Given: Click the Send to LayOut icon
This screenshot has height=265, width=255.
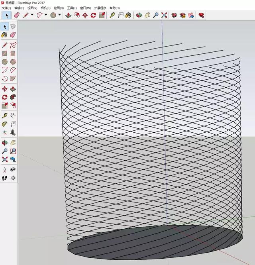Looking at the screenshot, I should pyautogui.click(x=191, y=16).
